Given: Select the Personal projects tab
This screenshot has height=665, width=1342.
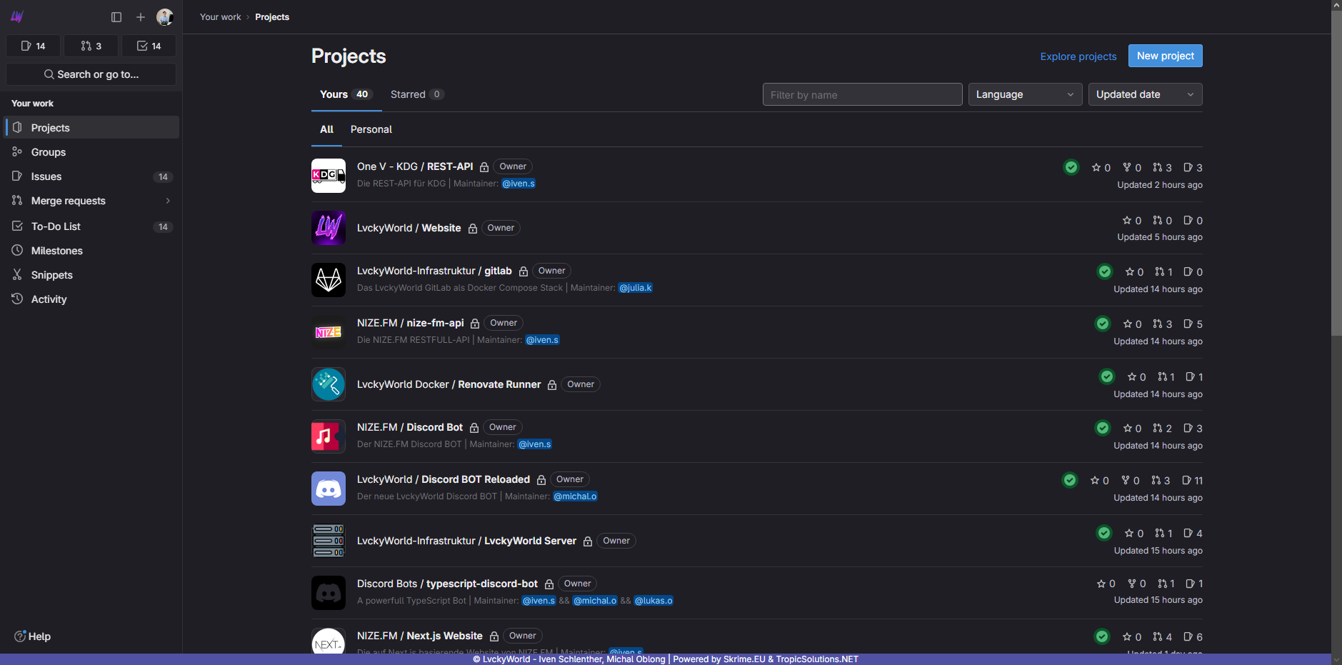Looking at the screenshot, I should (x=371, y=129).
